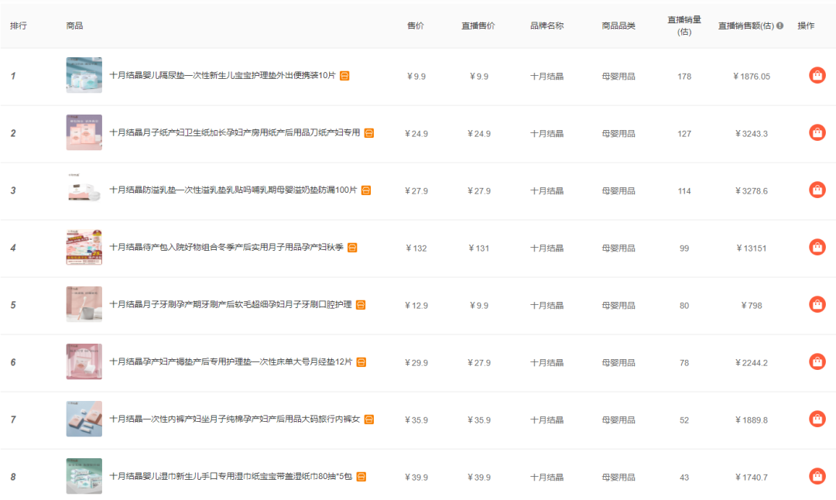Click the shop tag icon after 产褥垫 title

(361, 362)
